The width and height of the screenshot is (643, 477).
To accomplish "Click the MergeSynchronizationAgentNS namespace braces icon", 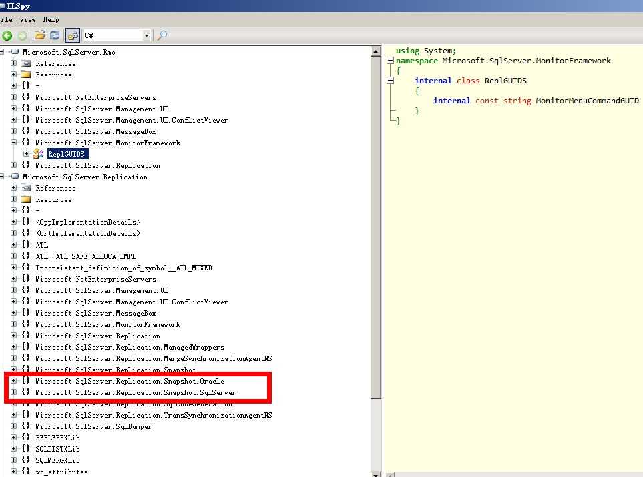I will pyautogui.click(x=26, y=358).
